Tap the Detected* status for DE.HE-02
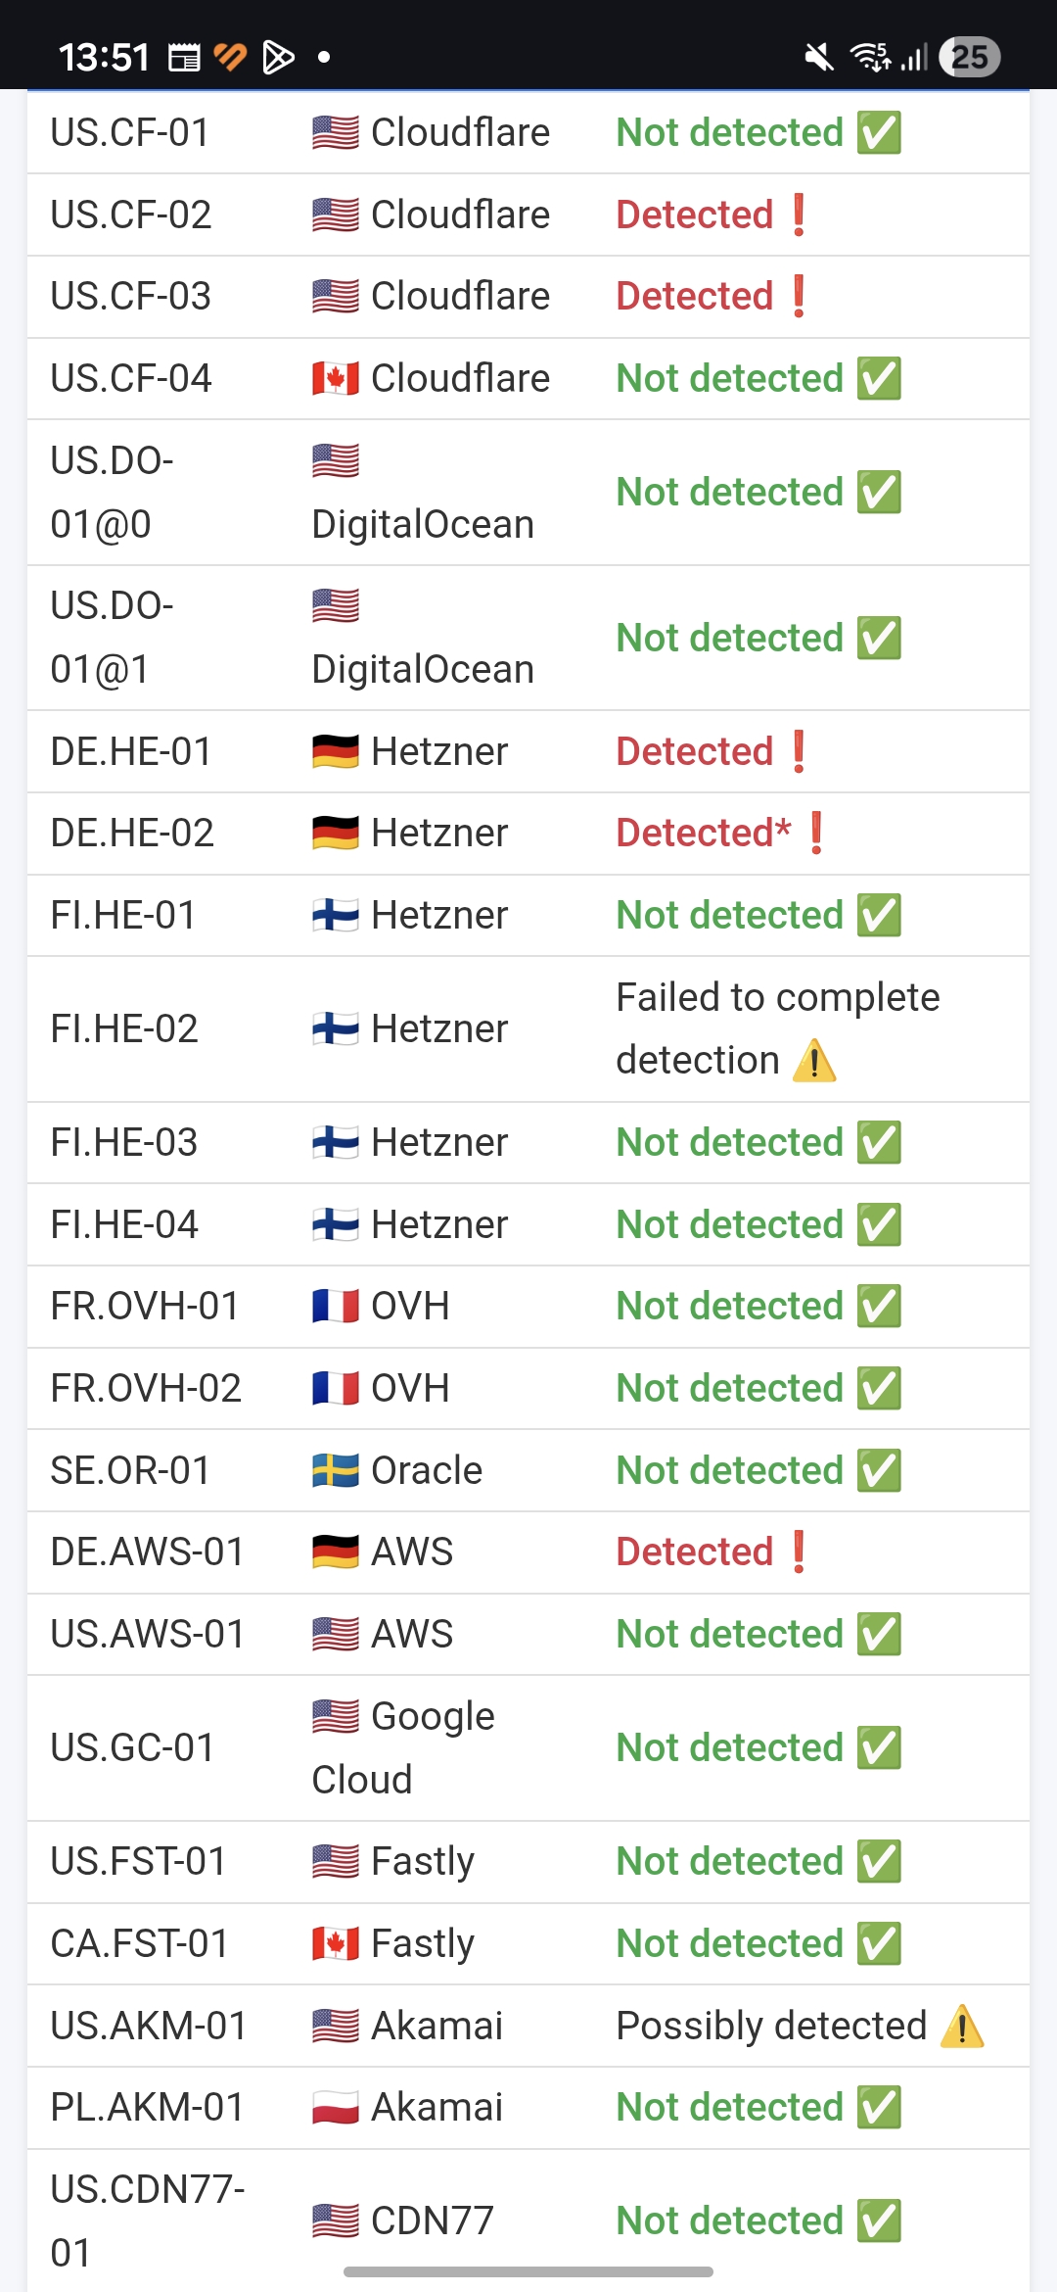 pos(704,833)
